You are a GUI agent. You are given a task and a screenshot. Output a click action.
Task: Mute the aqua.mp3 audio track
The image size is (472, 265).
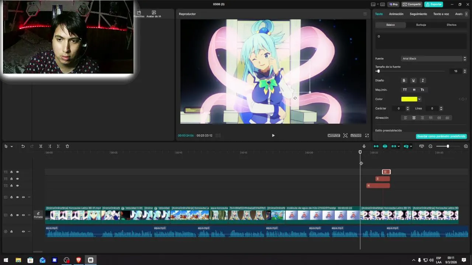(23, 232)
